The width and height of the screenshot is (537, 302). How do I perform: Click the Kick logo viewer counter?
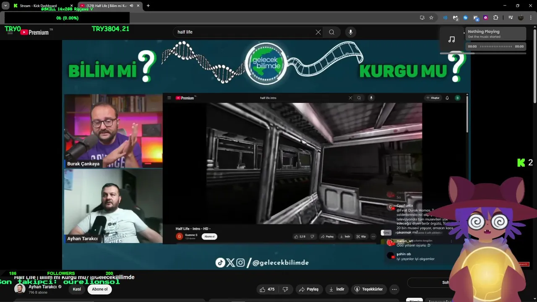(x=525, y=163)
